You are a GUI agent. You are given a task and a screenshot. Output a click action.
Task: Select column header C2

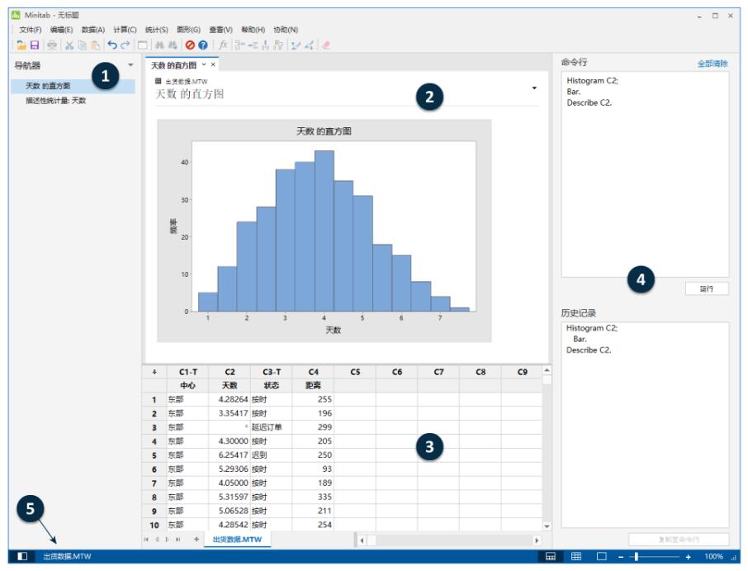[x=230, y=372]
